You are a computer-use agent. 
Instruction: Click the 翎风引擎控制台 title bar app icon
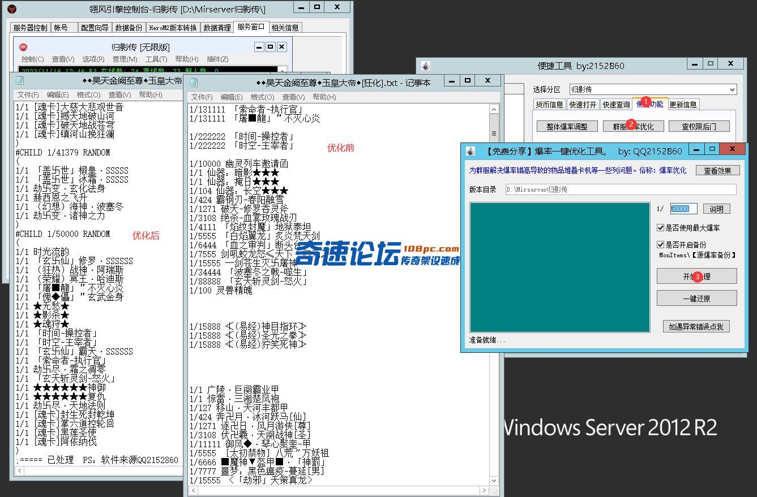click(11, 9)
